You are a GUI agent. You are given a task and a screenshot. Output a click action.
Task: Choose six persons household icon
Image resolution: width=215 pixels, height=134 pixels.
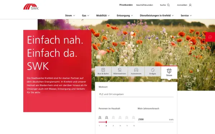pyautogui.click(x=133, y=118)
